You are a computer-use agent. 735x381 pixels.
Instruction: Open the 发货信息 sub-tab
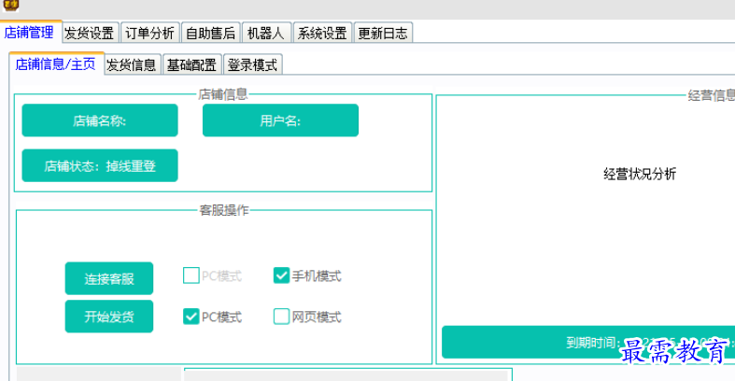click(x=132, y=64)
